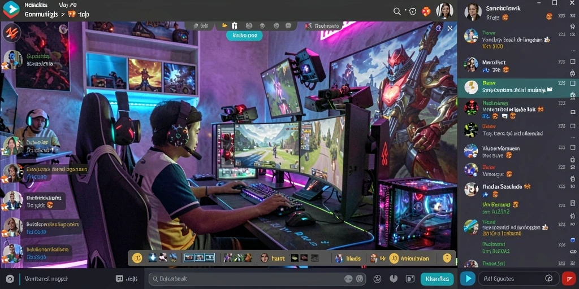Click the yellow dots button at hotbar end
This screenshot has width=579, height=289.
[447, 258]
